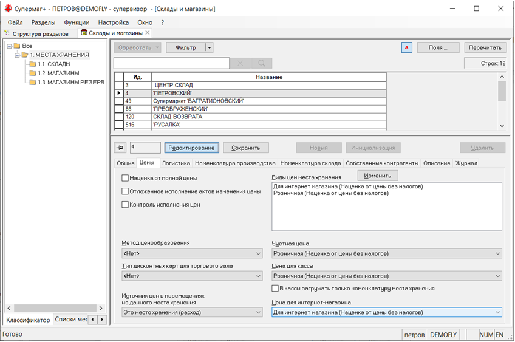Click the right tab-scroll arrow at bottom
The height and width of the screenshot is (342, 515).
point(102,320)
